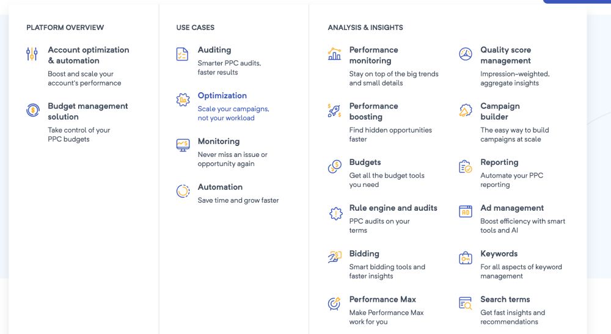Click the Automation circular icon
This screenshot has width=611, height=334.
[x=183, y=191]
